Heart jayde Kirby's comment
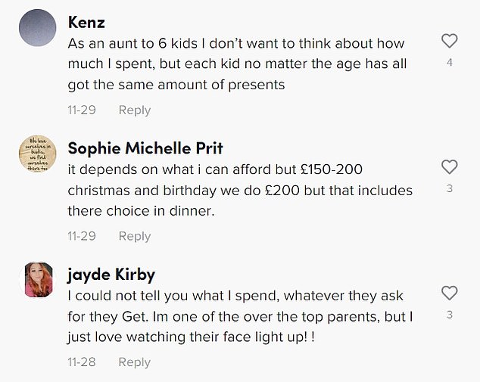 click(x=449, y=293)
